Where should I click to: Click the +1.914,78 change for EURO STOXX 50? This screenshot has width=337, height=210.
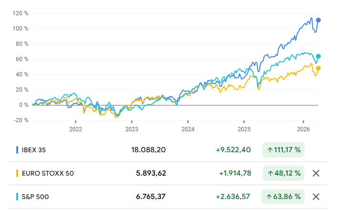pos(235,173)
